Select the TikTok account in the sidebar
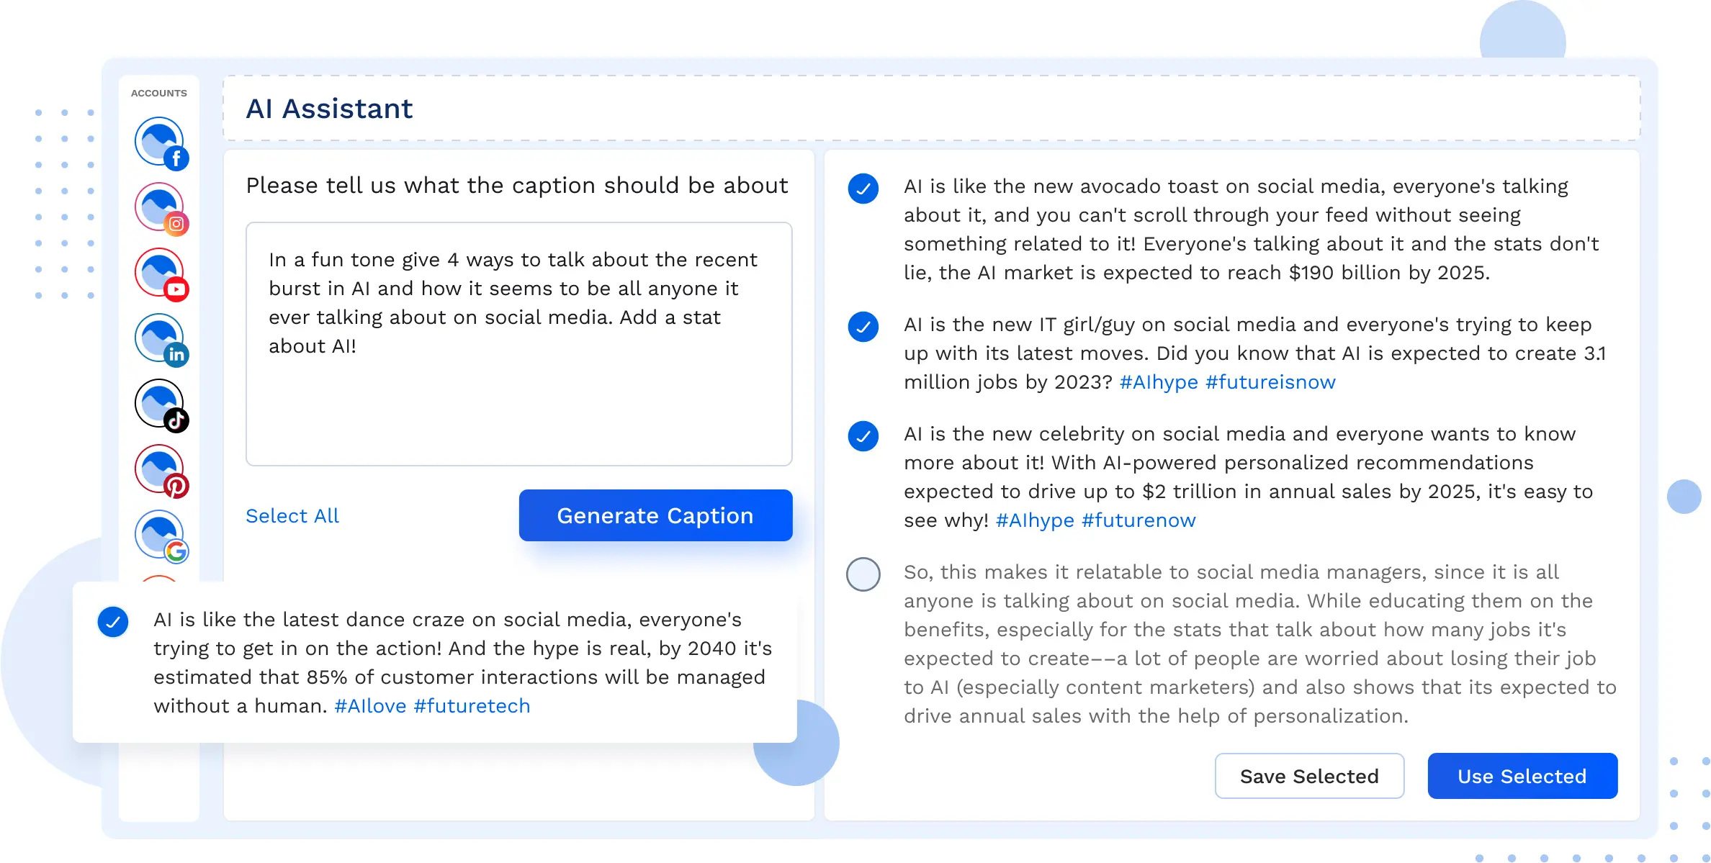 click(159, 403)
